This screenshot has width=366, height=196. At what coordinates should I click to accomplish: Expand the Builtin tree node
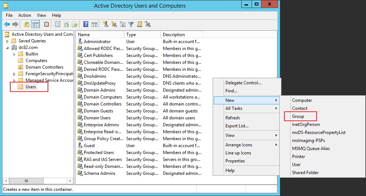pyautogui.click(x=14, y=54)
